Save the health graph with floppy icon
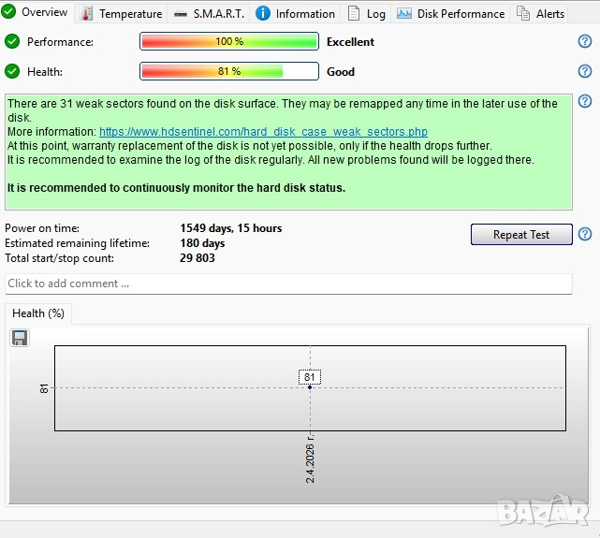The height and width of the screenshot is (538, 600). point(20,338)
